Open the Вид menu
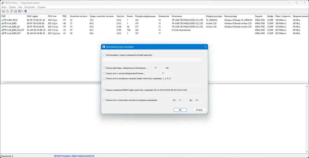This screenshot has height=158, width=309. 20,7
